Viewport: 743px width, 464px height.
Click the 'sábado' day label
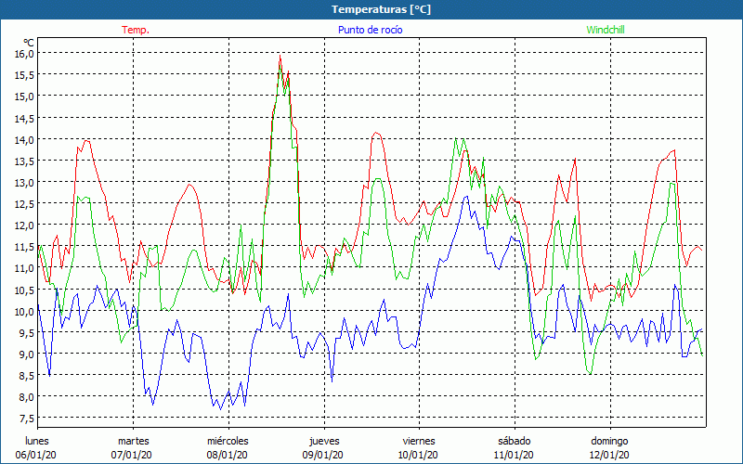click(515, 441)
